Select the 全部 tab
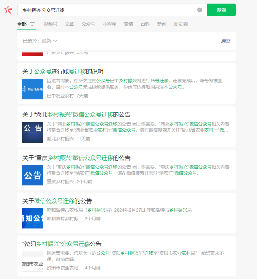This screenshot has width=257, height=279. 22,24
